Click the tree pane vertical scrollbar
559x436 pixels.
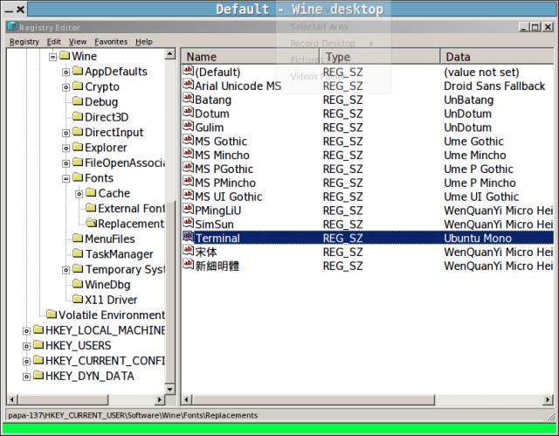(172, 262)
